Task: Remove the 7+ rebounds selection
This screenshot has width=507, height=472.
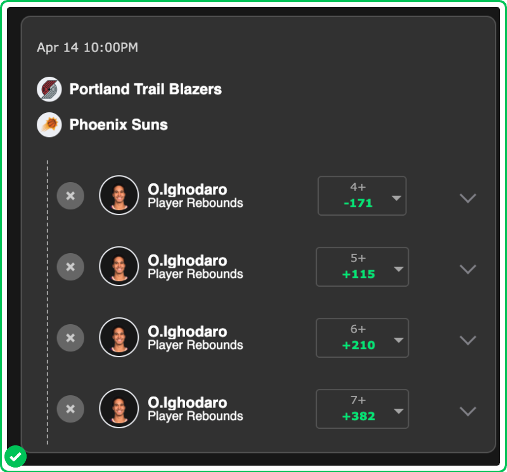Action: tap(70, 409)
